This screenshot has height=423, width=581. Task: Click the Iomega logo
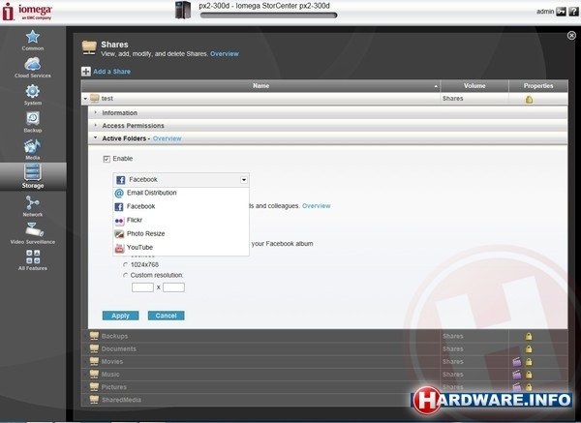coord(27,12)
